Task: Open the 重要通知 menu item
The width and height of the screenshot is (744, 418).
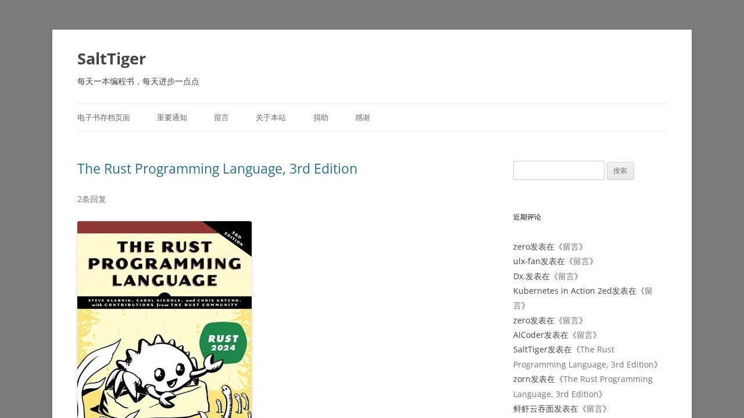Action: (x=171, y=118)
